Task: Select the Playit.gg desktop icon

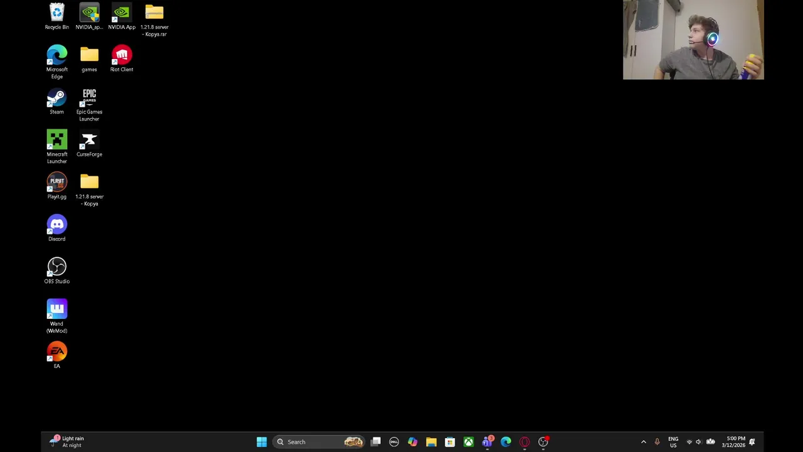Action: pos(56,186)
